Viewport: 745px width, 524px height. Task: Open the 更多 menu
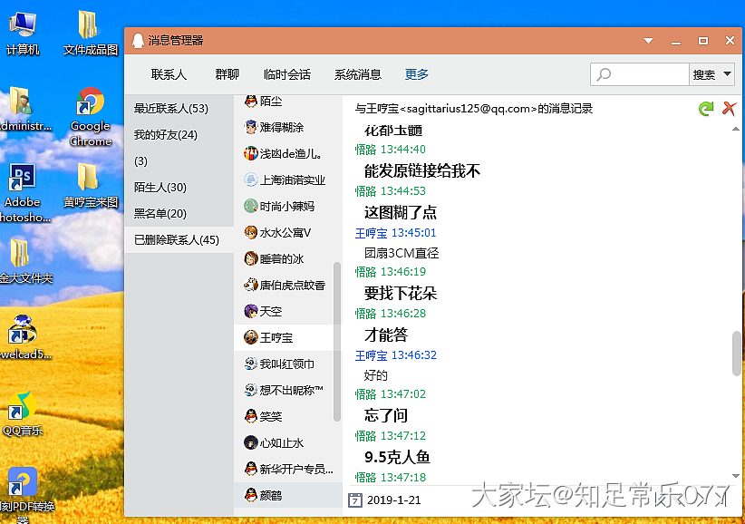tap(417, 74)
